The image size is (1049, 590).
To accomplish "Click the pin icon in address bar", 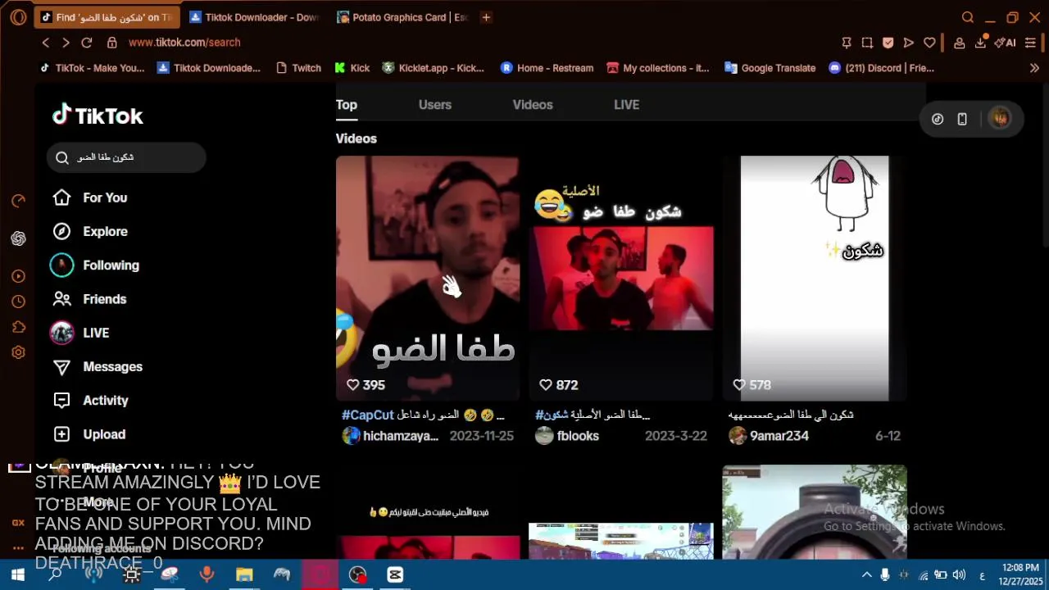I will point(847,43).
